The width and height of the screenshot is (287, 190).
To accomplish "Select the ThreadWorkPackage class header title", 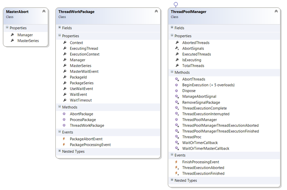I will 76,12.
